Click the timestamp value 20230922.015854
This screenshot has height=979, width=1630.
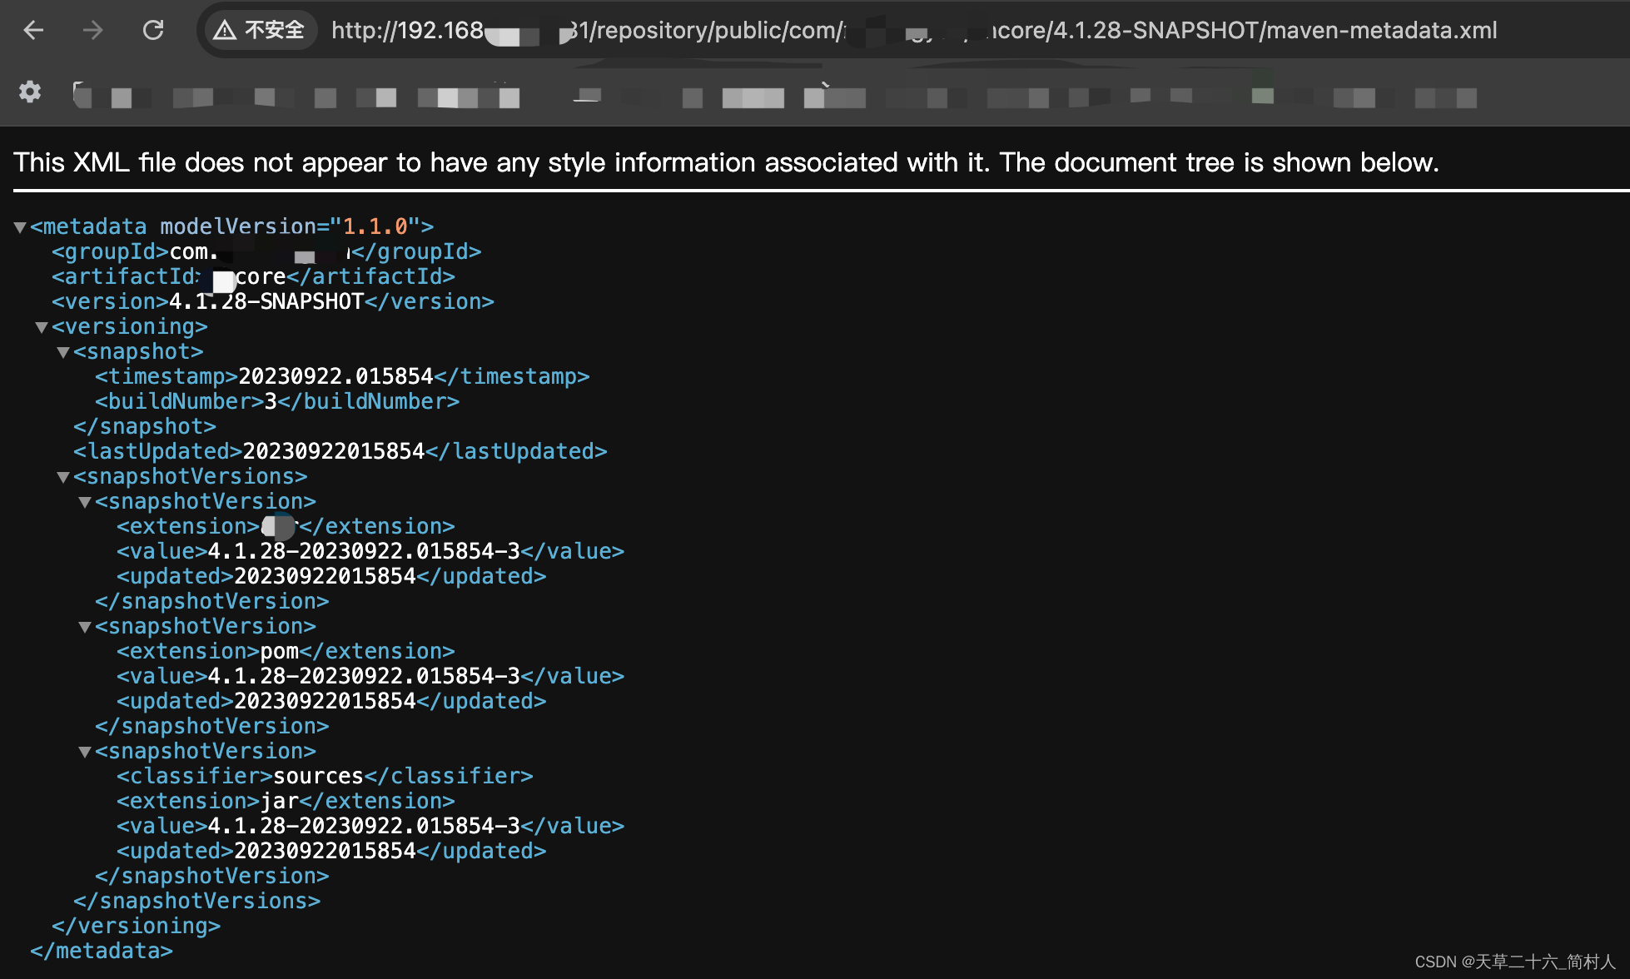click(336, 376)
